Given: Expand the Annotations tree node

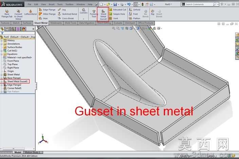Looking at the screenshot, I should click(x=1, y=44).
